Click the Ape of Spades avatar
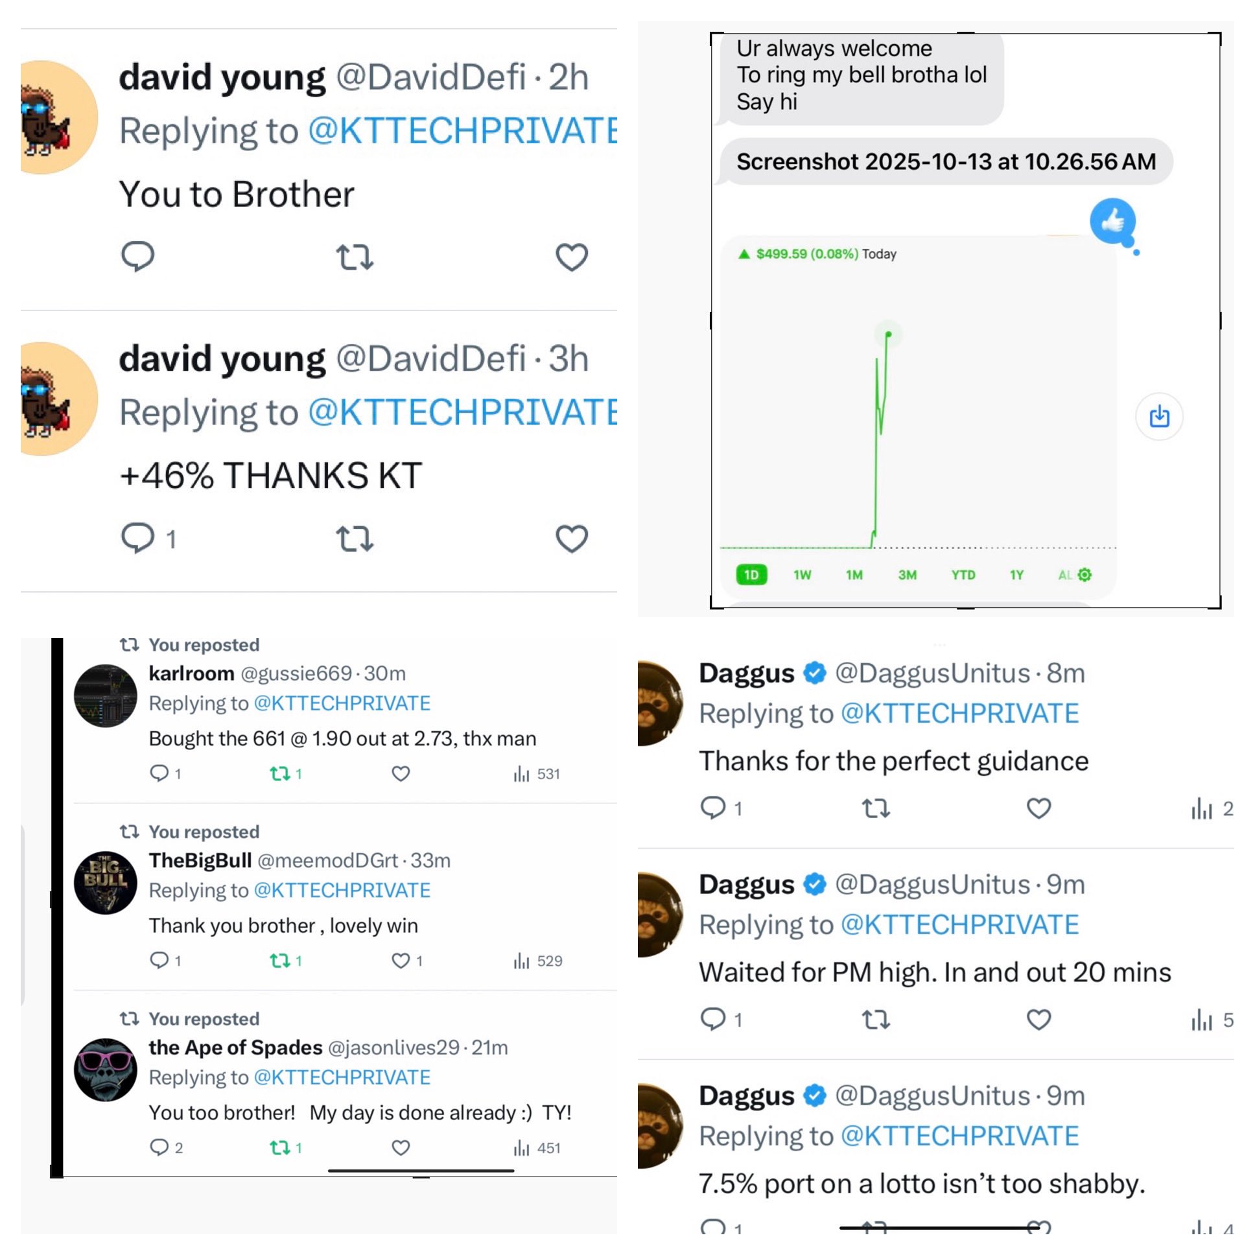1255x1255 pixels. click(105, 1069)
